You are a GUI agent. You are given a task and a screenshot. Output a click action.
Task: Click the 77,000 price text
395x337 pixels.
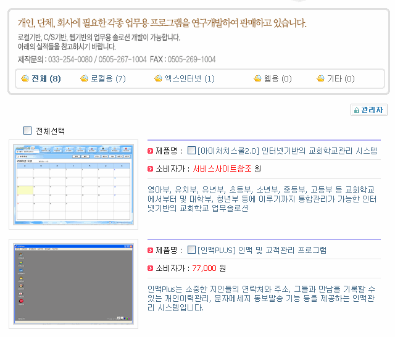[204, 268]
